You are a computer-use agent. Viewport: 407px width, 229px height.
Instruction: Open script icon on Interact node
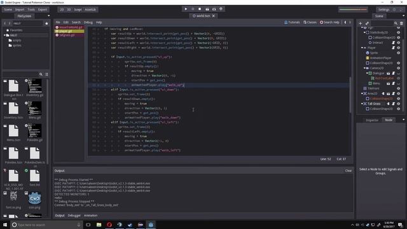(x=393, y=43)
